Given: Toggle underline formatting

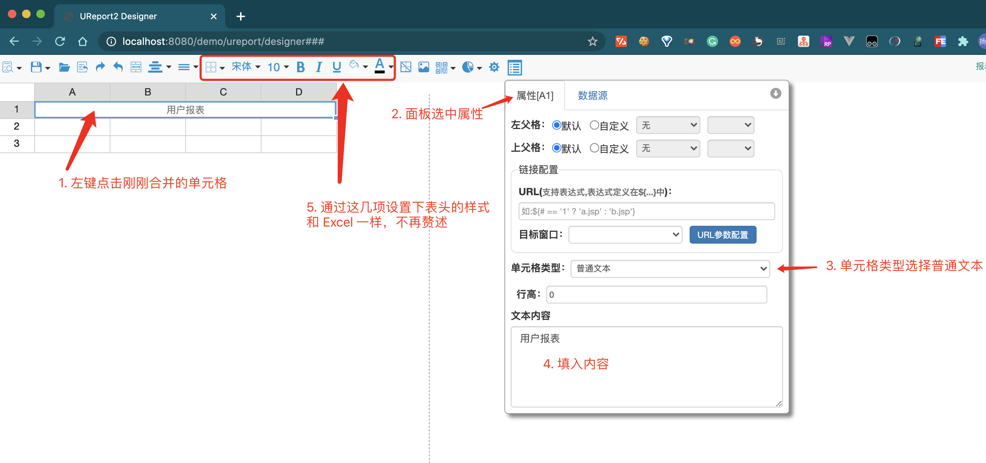Looking at the screenshot, I should pyautogui.click(x=337, y=67).
